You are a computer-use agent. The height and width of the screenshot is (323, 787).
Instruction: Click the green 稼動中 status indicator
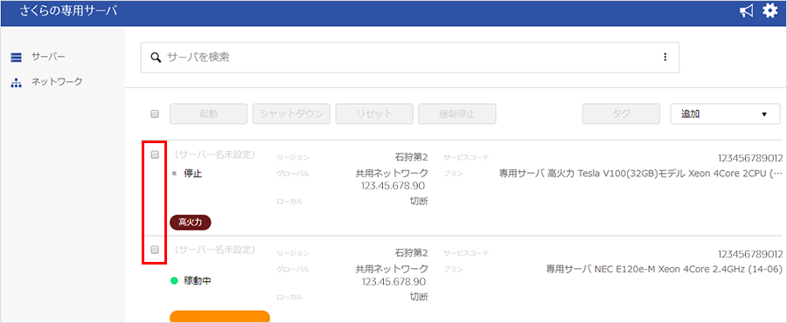[x=174, y=281]
